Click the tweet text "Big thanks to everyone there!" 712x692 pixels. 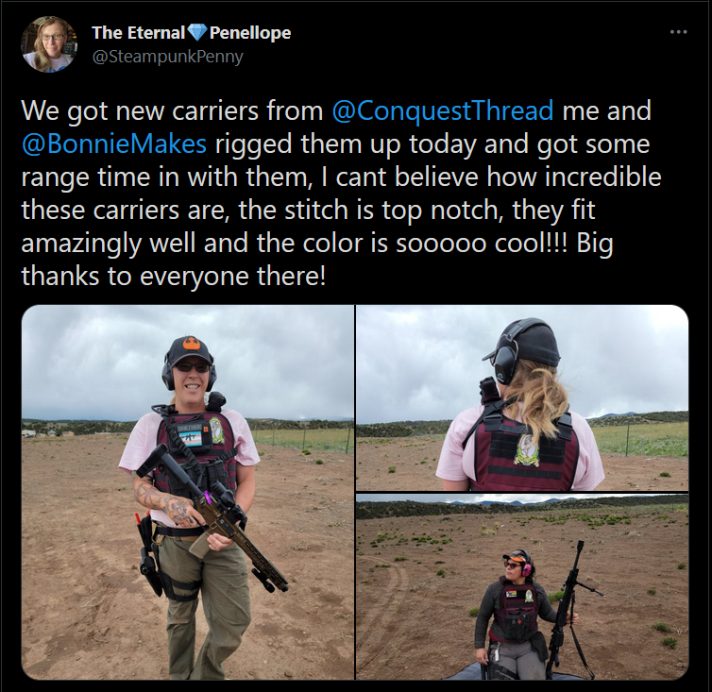(x=317, y=260)
